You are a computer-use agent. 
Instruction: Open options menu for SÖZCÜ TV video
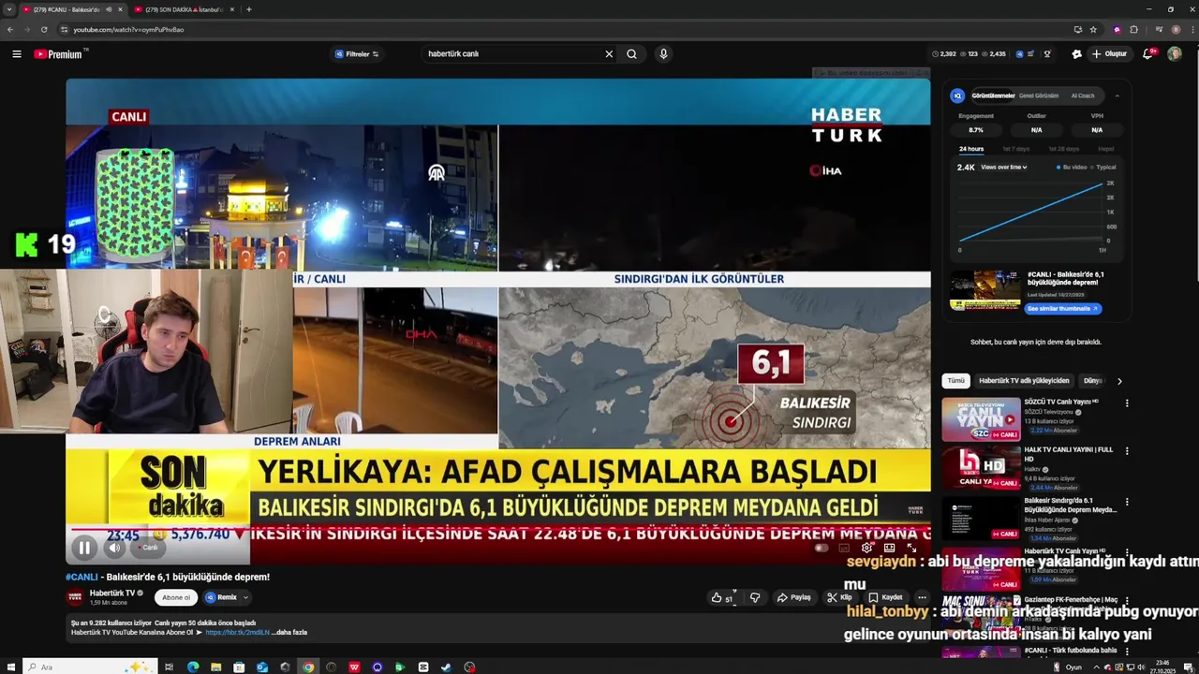point(1127,403)
